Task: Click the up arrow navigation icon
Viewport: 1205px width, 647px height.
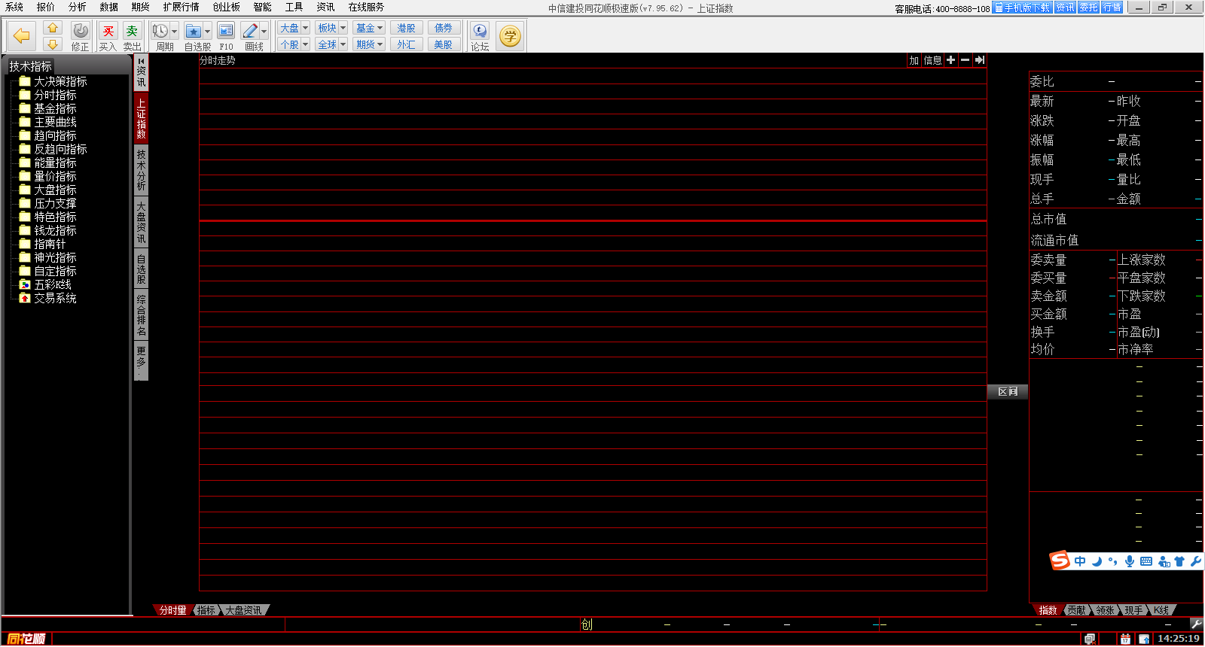Action: click(52, 28)
